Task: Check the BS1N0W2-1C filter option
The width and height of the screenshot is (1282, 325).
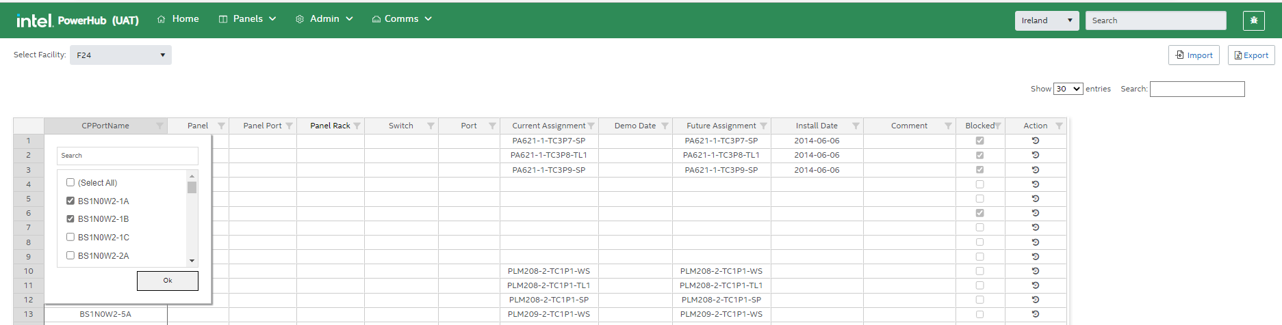Action: pyautogui.click(x=70, y=237)
